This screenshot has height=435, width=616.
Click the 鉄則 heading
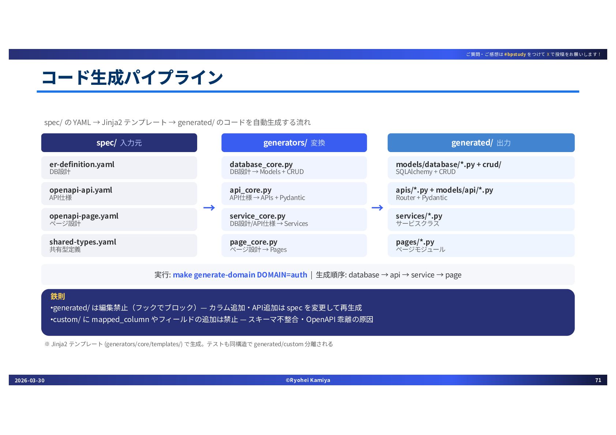(58, 296)
